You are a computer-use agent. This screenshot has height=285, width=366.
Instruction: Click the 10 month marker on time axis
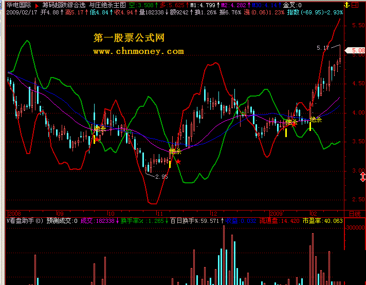point(111,214)
